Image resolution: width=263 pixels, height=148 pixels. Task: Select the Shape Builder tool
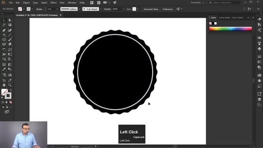click(4, 59)
